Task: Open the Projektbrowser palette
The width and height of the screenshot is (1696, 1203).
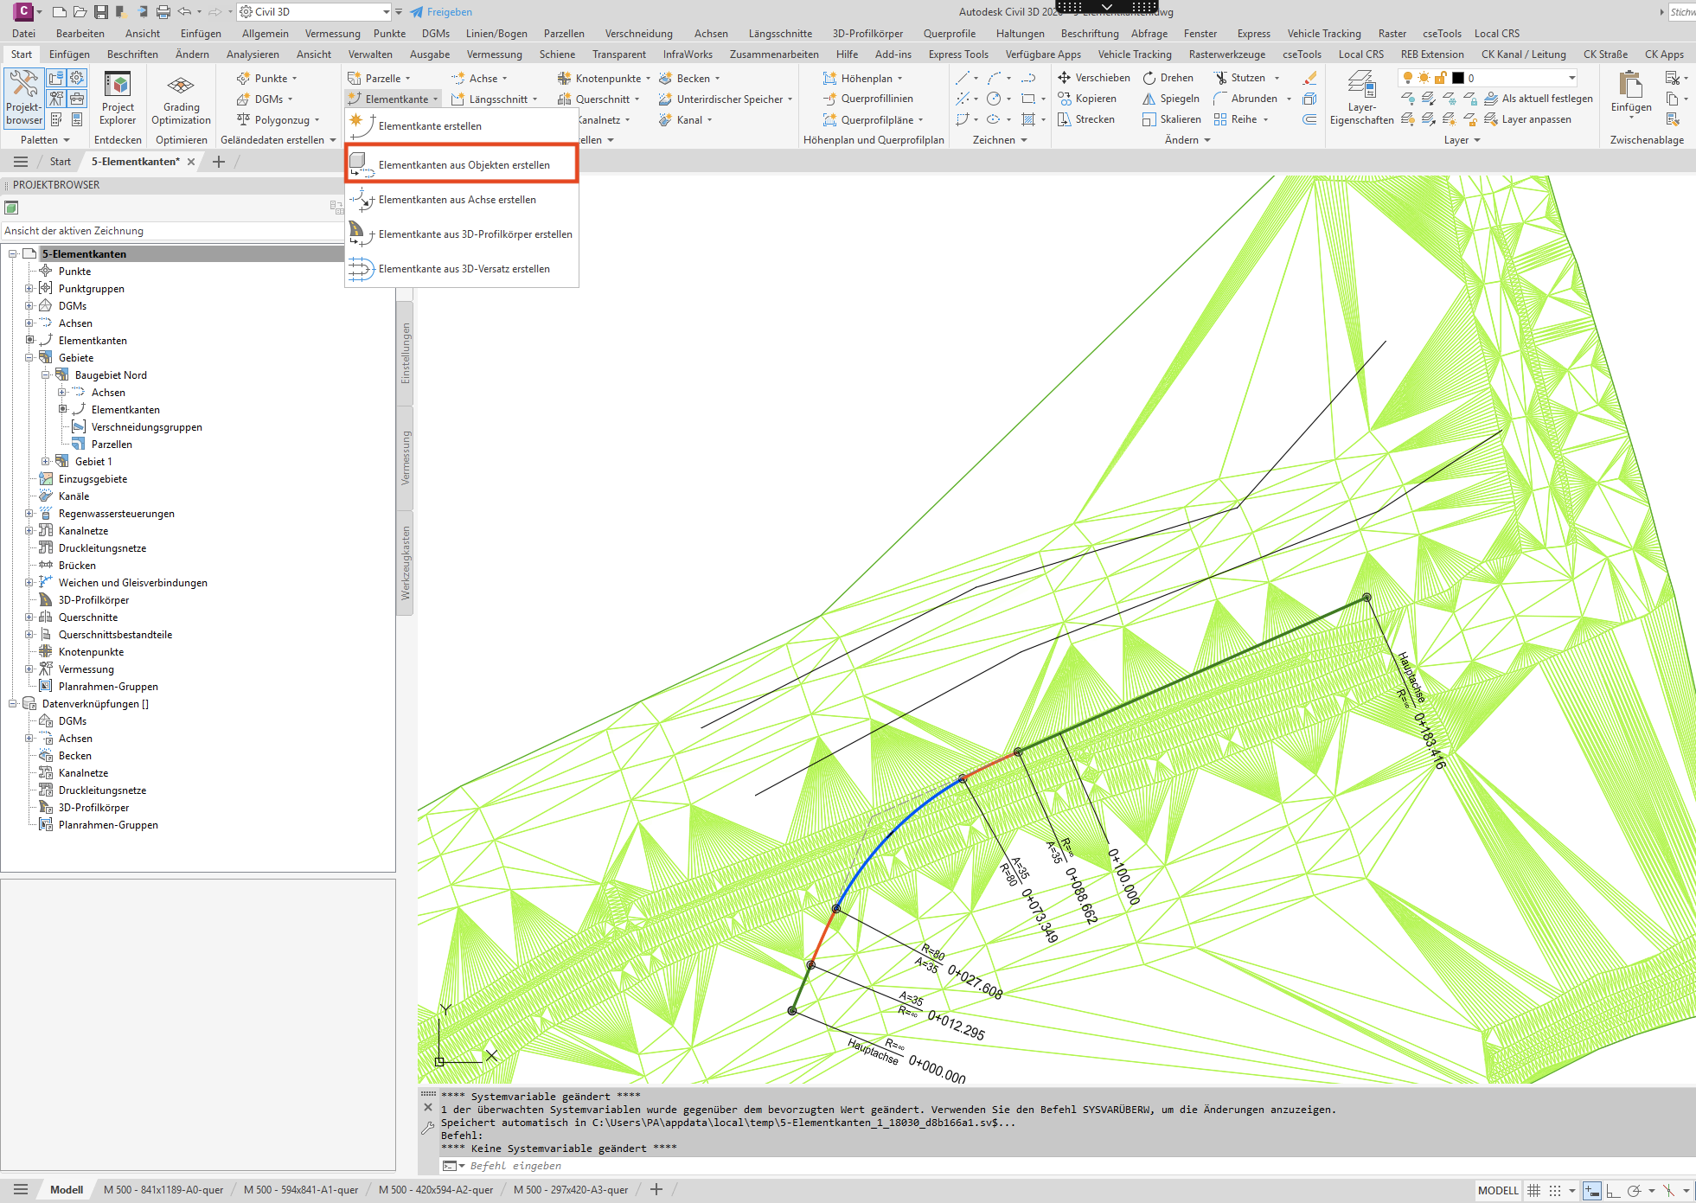Action: pos(23,98)
